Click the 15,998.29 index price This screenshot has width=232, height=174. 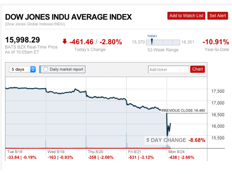(23, 40)
